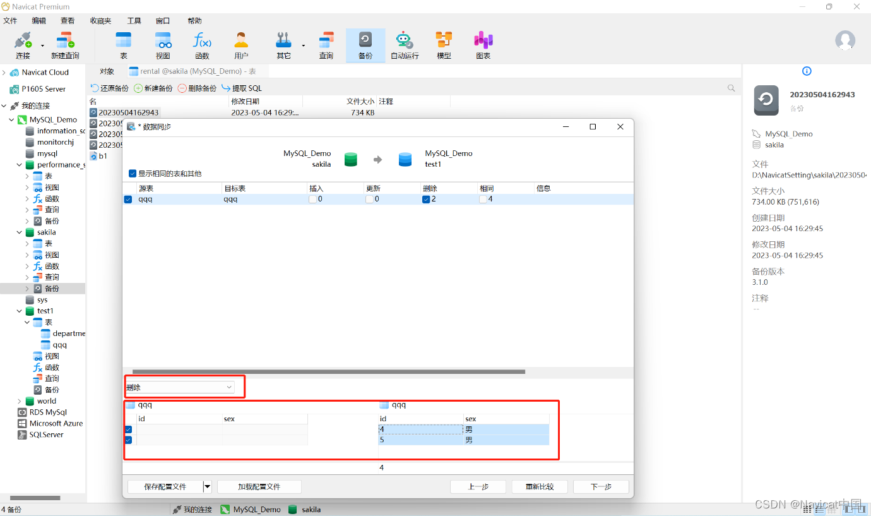Open the 文件 menu
The width and height of the screenshot is (871, 516).
10,21
